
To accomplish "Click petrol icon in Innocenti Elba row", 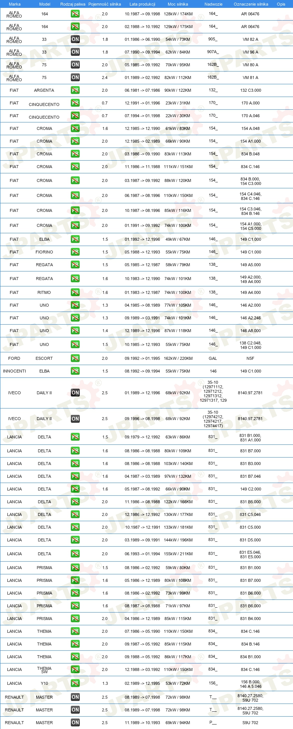I will (75, 371).
